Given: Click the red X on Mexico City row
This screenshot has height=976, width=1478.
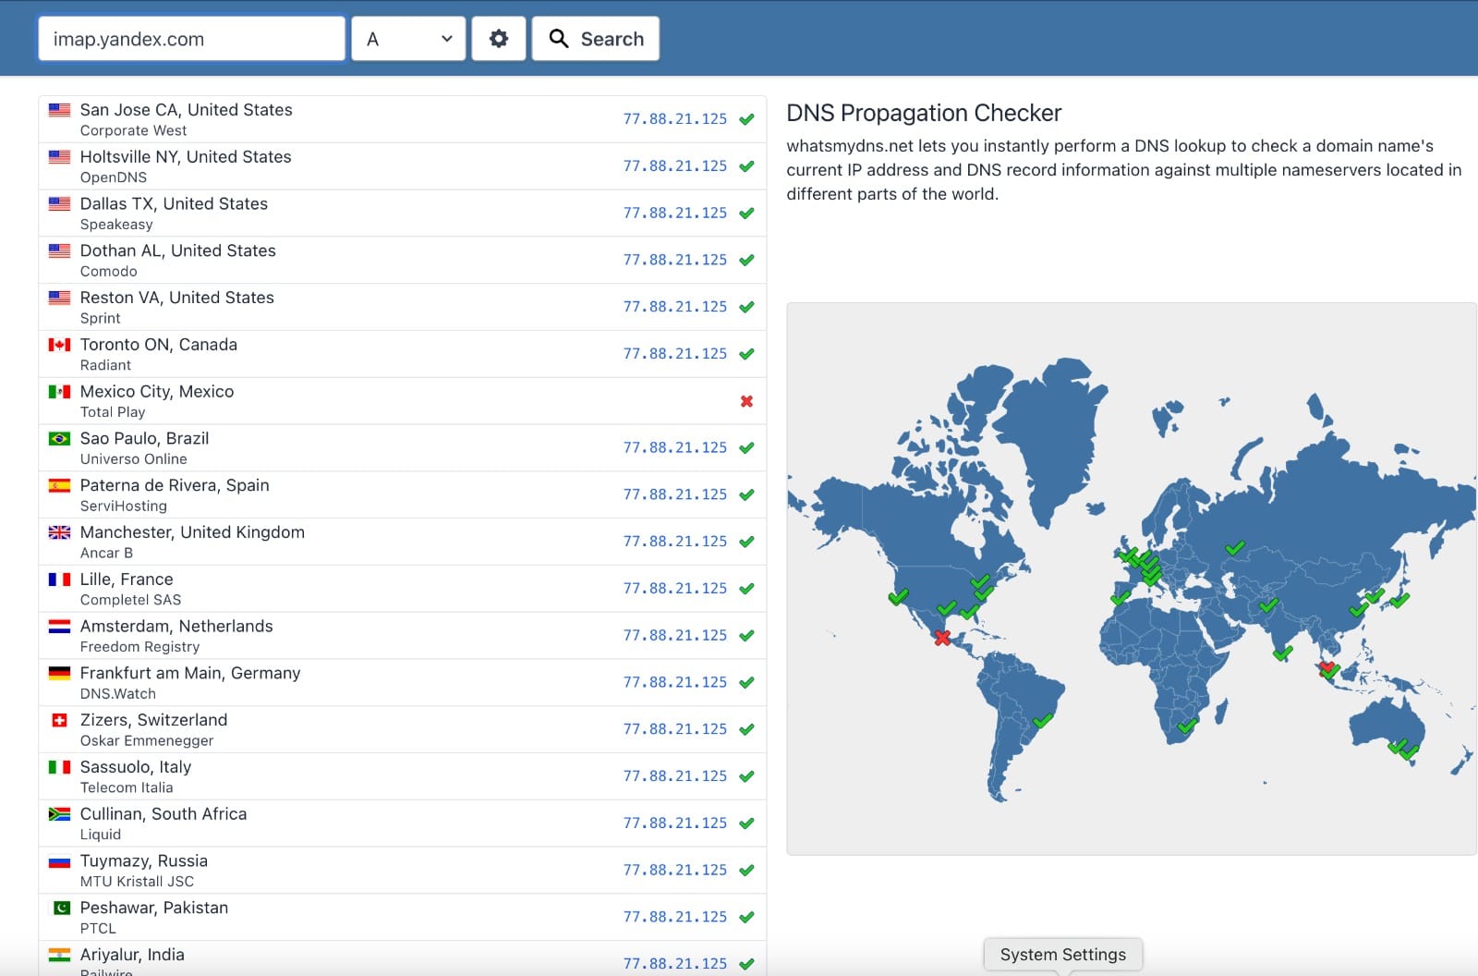Looking at the screenshot, I should click(x=746, y=401).
